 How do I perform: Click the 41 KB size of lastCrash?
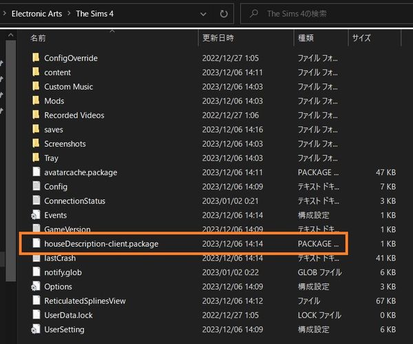point(386,258)
